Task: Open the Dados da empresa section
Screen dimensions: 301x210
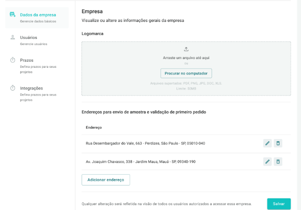Action: tap(37, 17)
